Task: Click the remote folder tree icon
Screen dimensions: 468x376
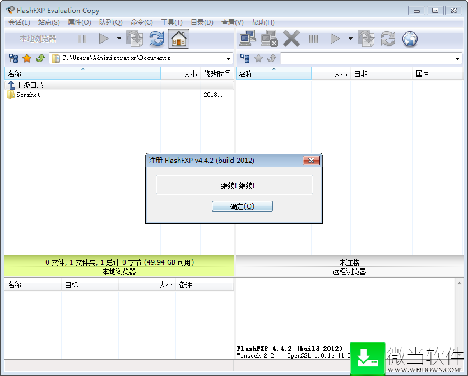Action: tap(245, 58)
